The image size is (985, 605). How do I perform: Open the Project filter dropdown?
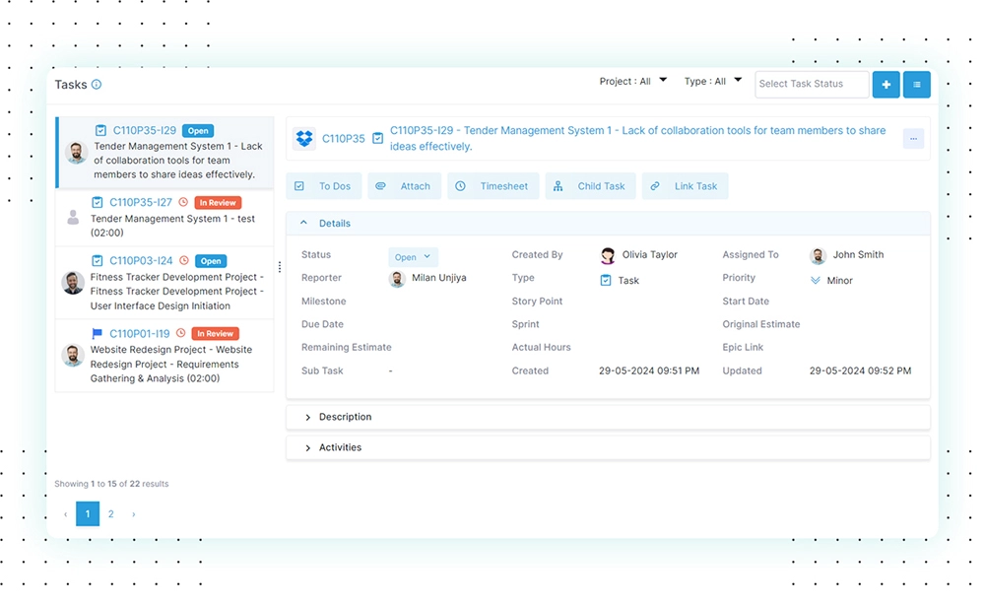[633, 82]
